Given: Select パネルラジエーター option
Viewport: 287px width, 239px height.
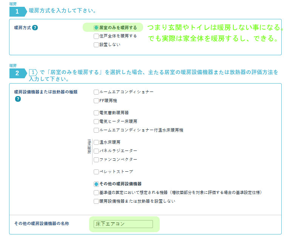Looking at the screenshot, I should coord(96,151).
